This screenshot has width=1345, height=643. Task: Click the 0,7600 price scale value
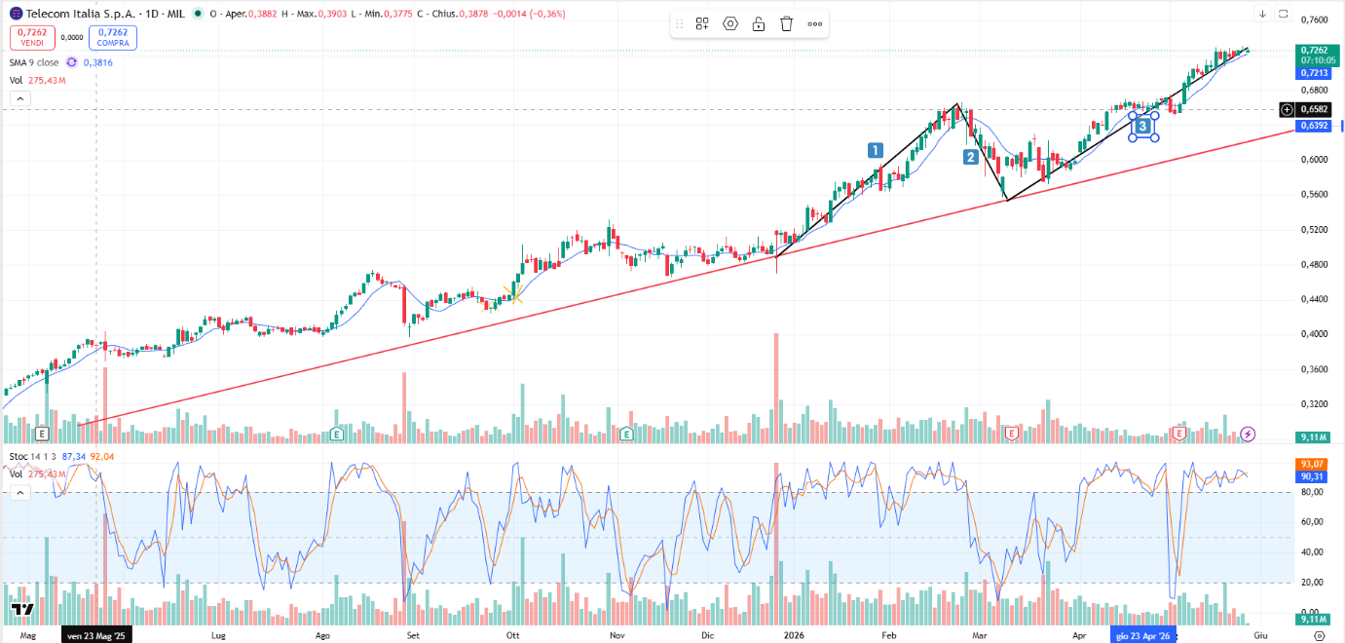(1315, 19)
